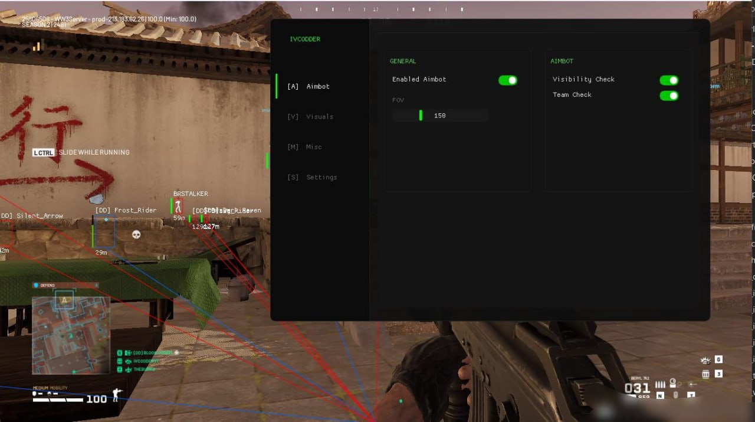Click the soldier stance icon beside 100
This screenshot has height=422, width=755.
(x=116, y=395)
